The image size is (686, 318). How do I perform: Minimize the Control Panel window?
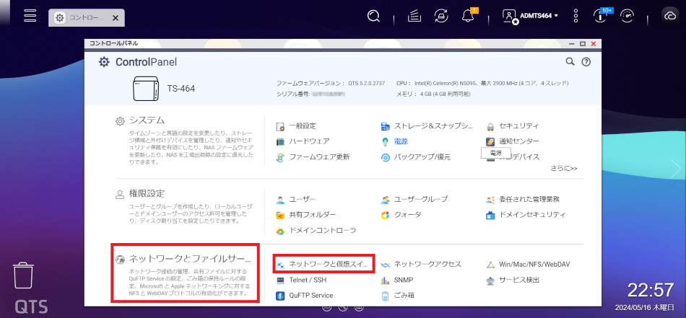tap(571, 44)
